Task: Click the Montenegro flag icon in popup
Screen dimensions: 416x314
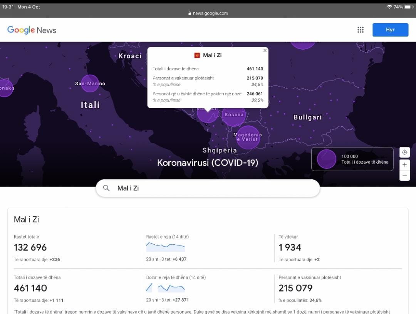Action: [197, 55]
